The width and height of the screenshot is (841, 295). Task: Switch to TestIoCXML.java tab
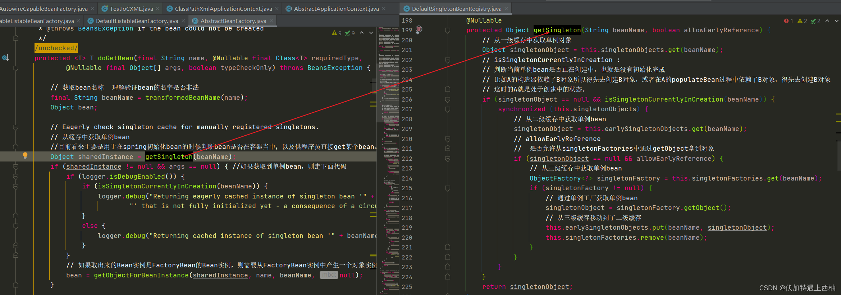click(x=131, y=9)
